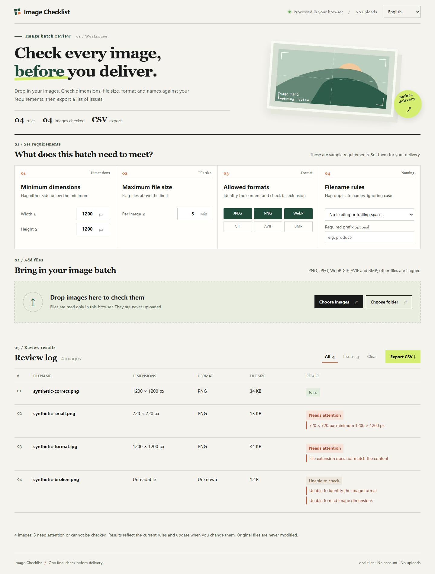435x574 pixels.
Task: Click Clear in the review log
Action: pos(372,357)
